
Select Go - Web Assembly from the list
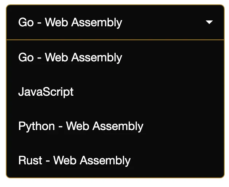click(x=70, y=57)
